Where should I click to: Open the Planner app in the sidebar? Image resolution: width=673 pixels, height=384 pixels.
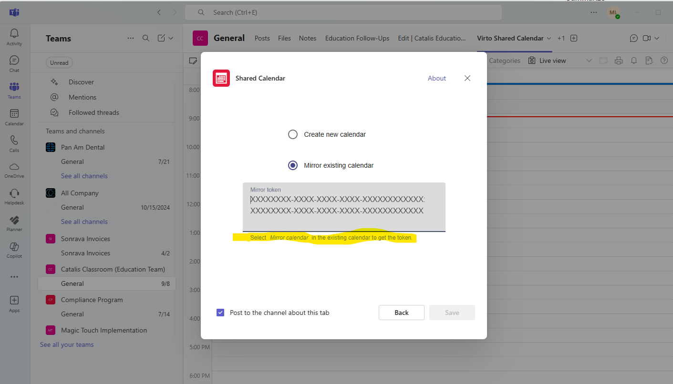click(x=14, y=223)
